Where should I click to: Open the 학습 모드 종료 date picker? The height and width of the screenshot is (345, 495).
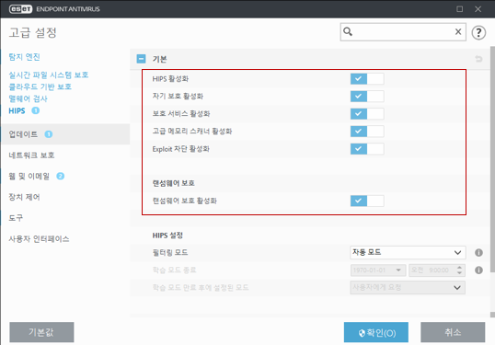coord(378,270)
